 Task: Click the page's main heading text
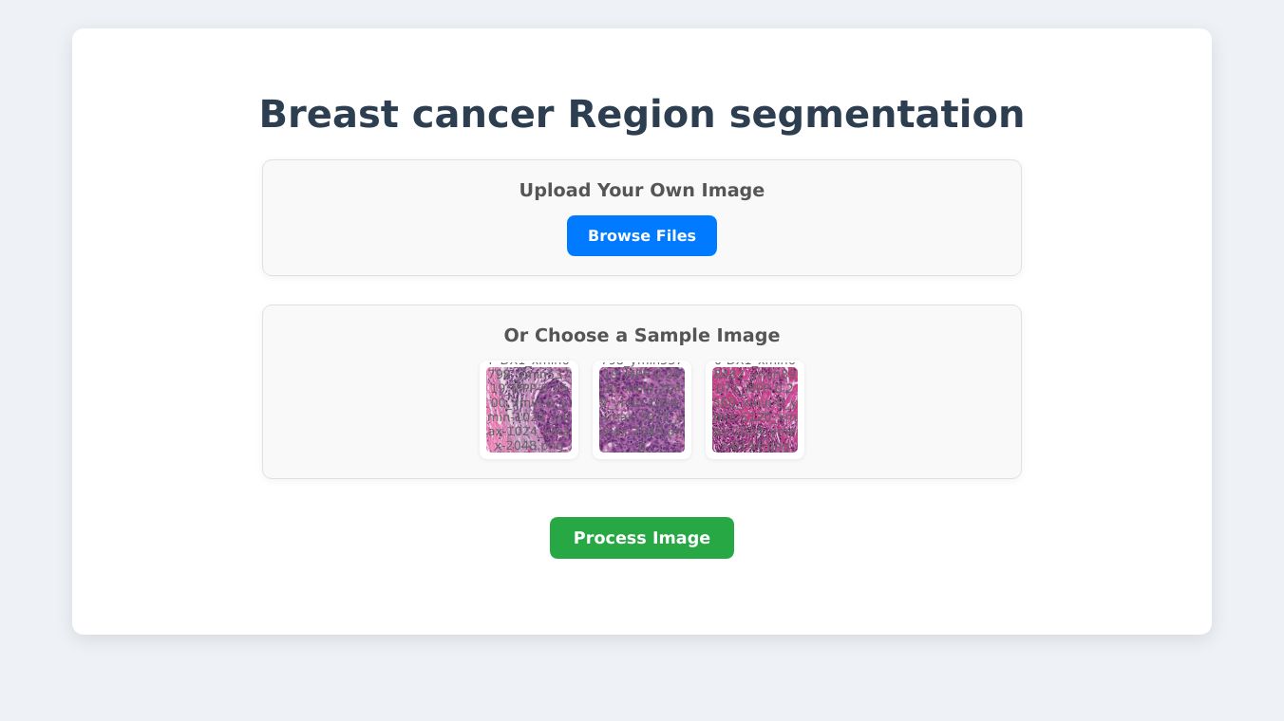pos(641,114)
